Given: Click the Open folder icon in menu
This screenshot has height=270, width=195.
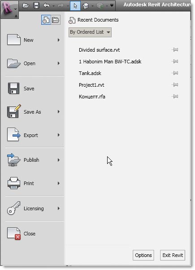Looking at the screenshot, I should (x=14, y=63).
